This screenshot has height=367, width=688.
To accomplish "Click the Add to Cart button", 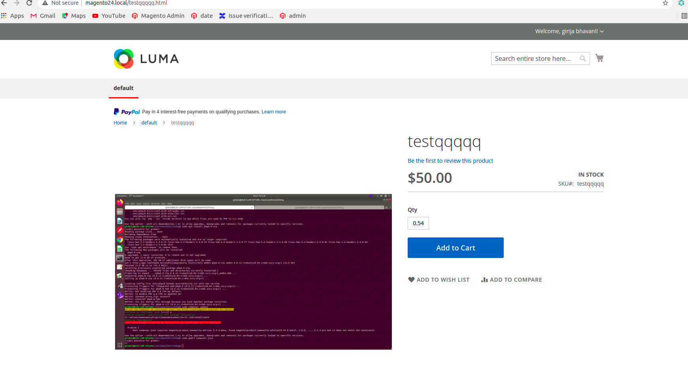I will pos(455,248).
